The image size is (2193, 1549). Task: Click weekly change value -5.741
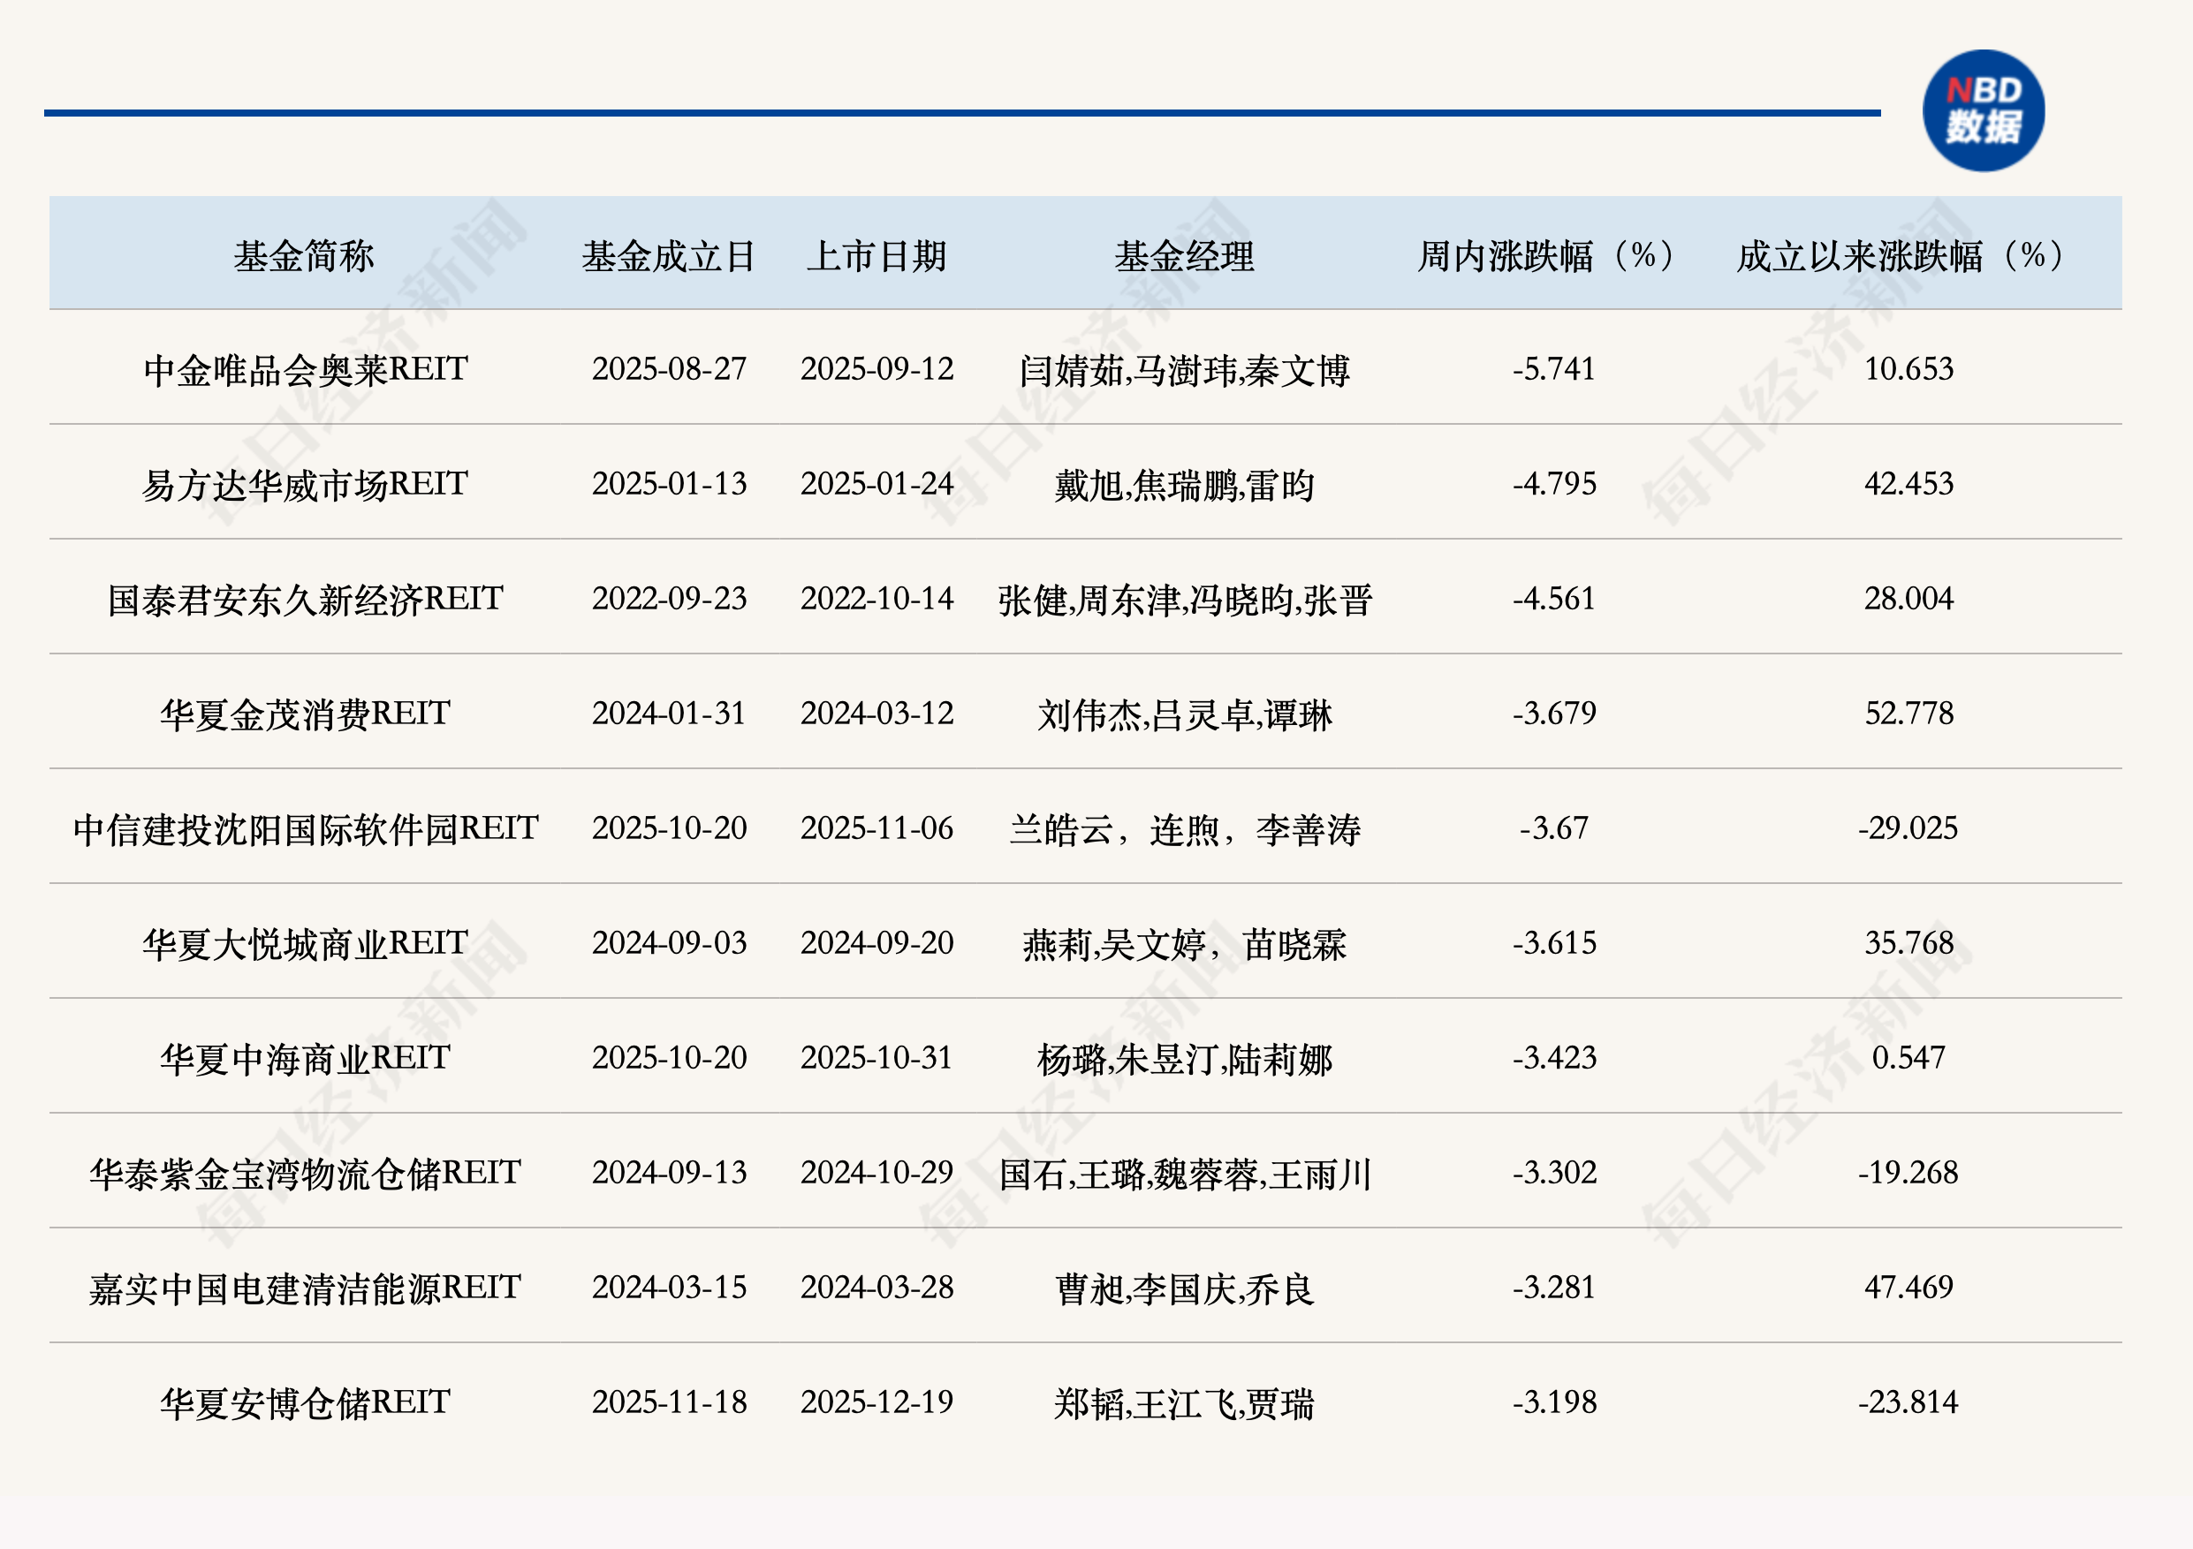(x=1554, y=369)
